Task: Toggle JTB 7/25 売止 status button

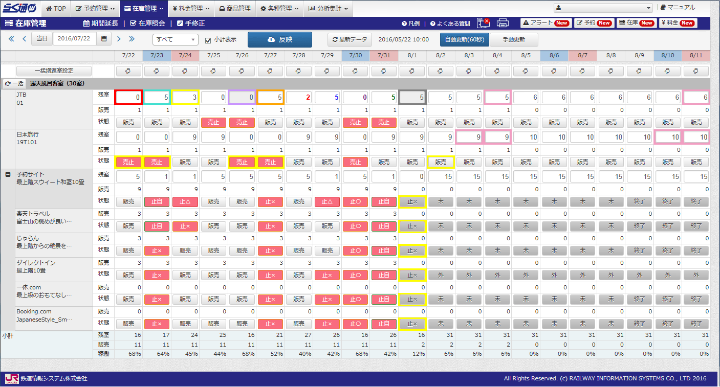Action: click(213, 123)
